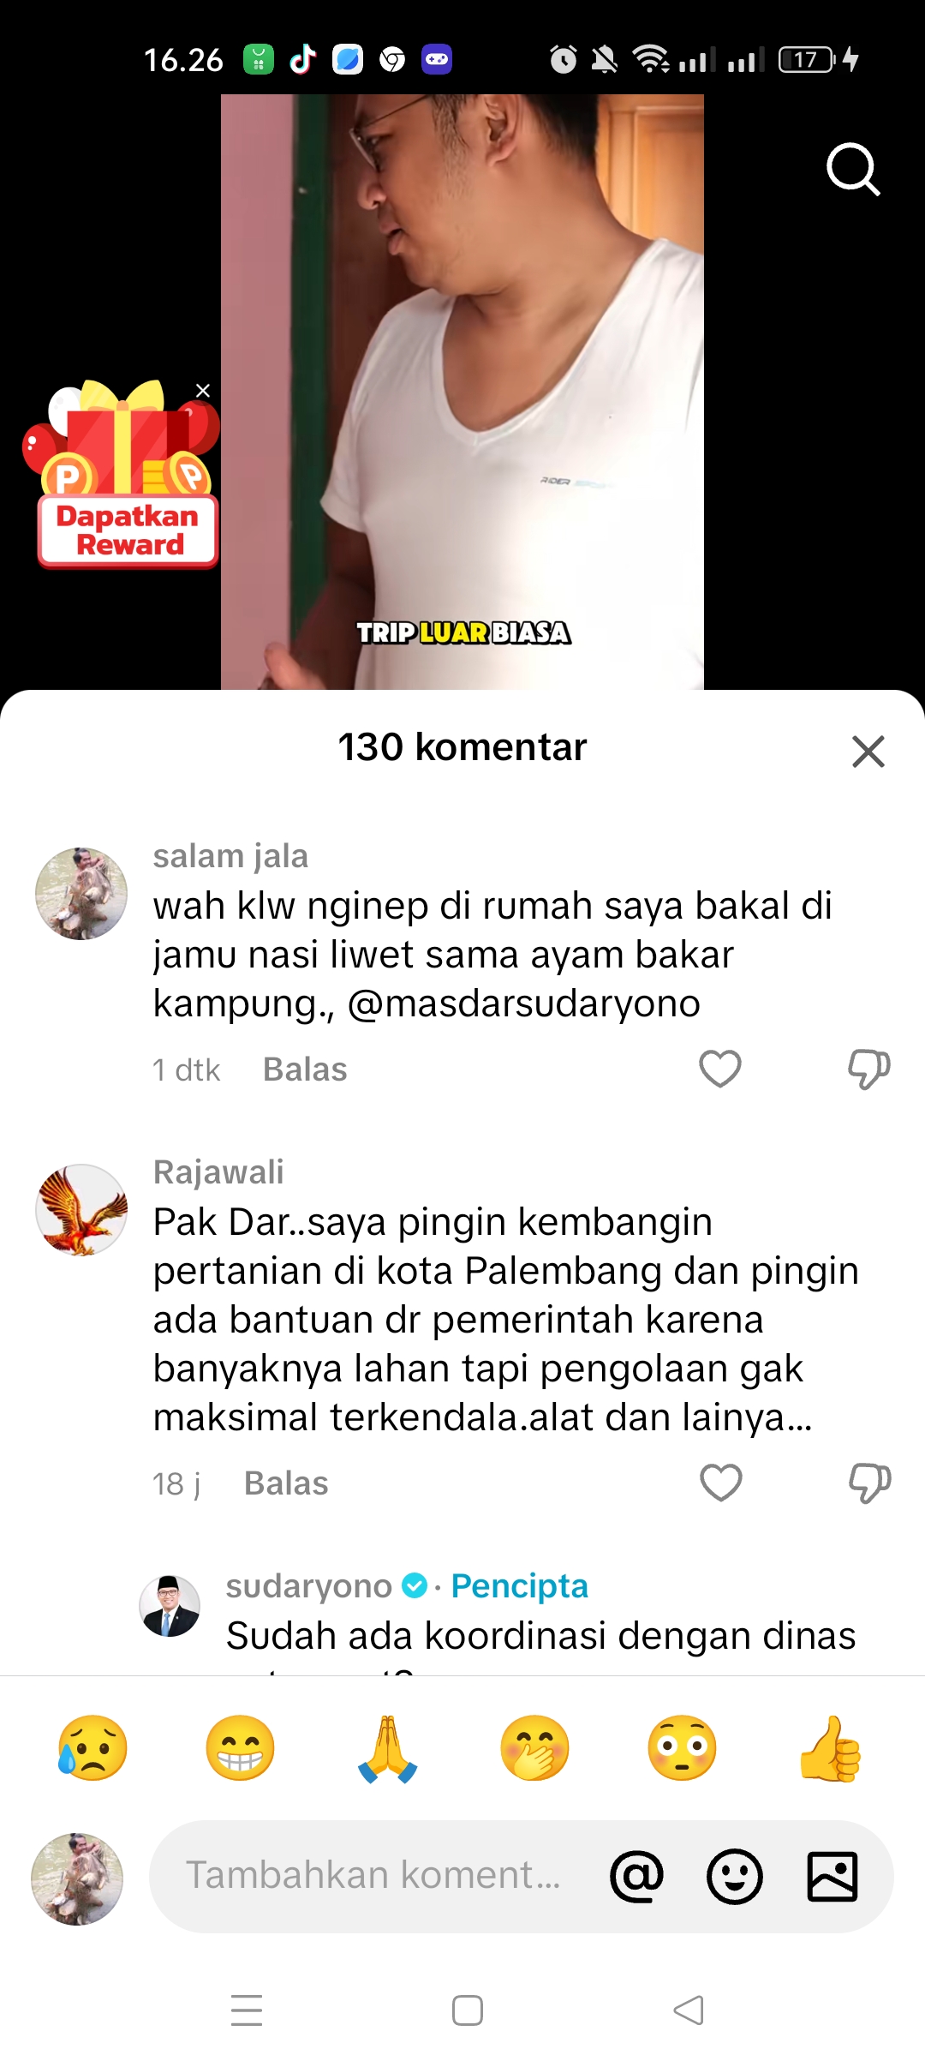Attach an image with the picture icon
This screenshot has width=925, height=2067.
click(x=832, y=1876)
